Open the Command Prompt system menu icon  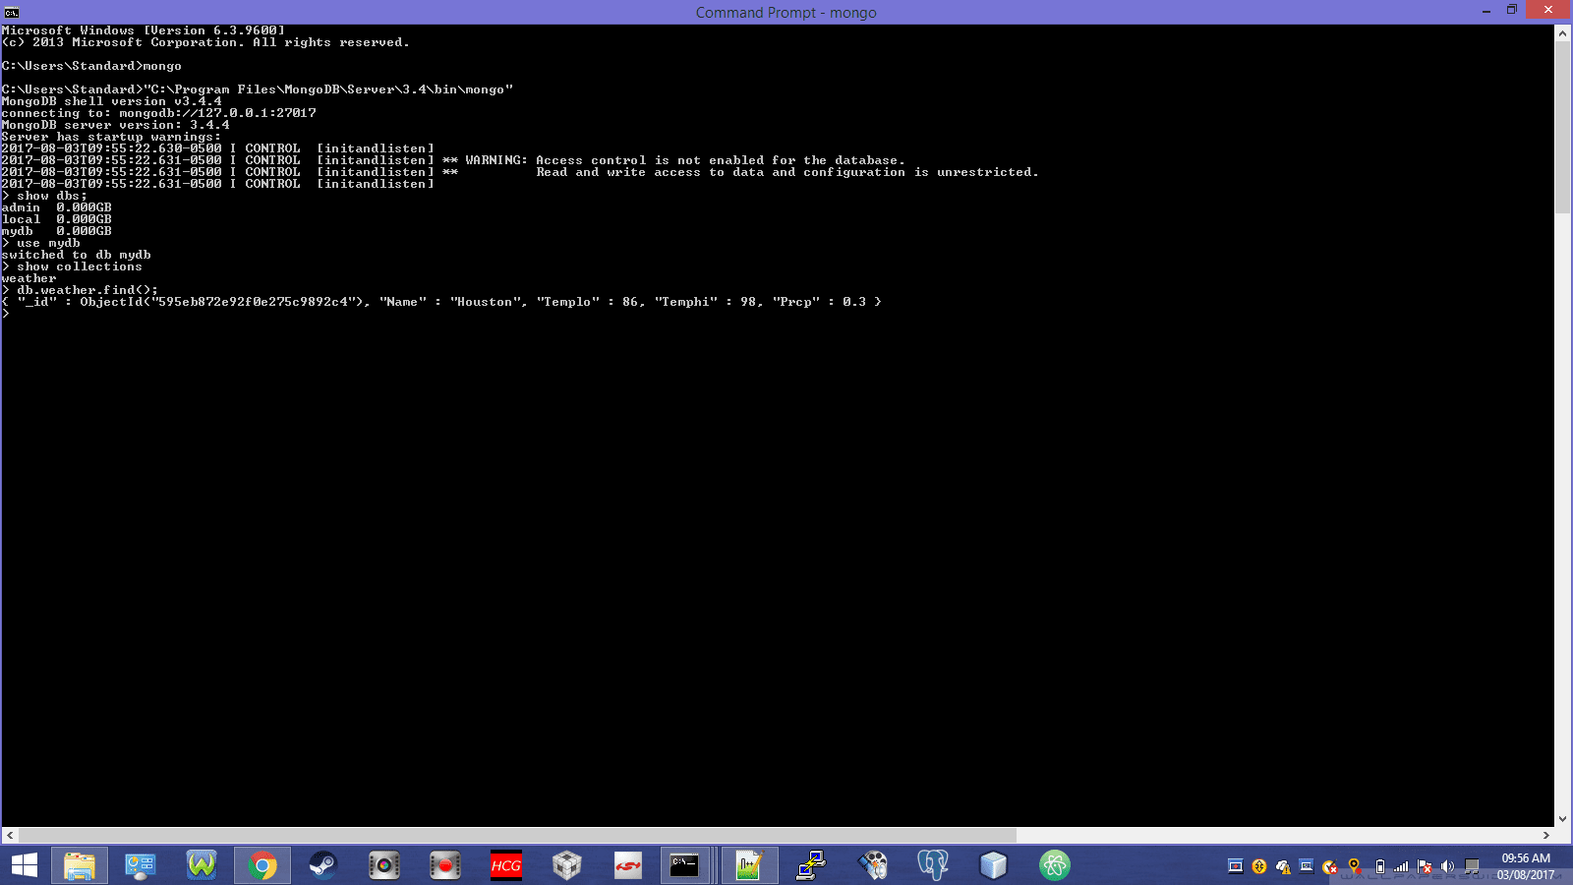[10, 12]
